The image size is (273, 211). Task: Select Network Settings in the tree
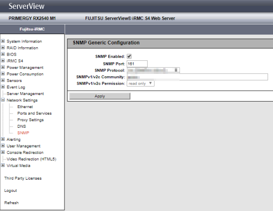[x=22, y=100]
